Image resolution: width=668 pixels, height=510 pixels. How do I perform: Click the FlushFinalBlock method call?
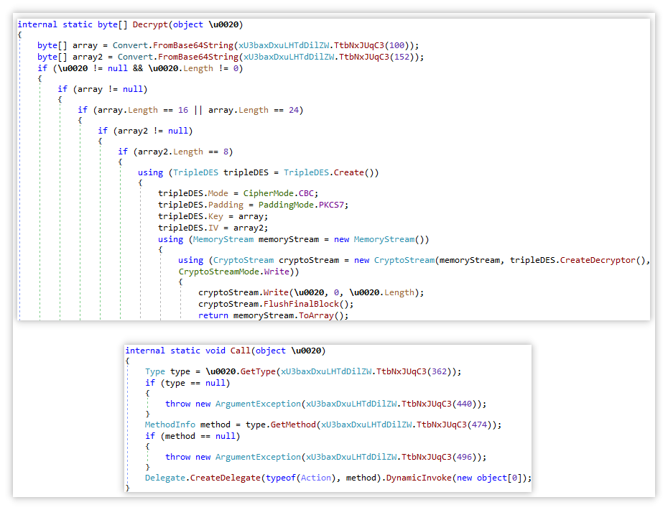[x=301, y=305]
